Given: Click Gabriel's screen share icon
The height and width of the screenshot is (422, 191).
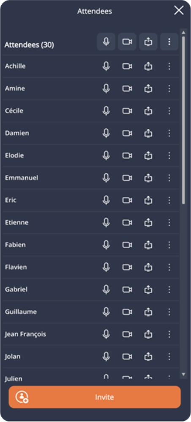Looking at the screenshot, I should [x=148, y=289].
